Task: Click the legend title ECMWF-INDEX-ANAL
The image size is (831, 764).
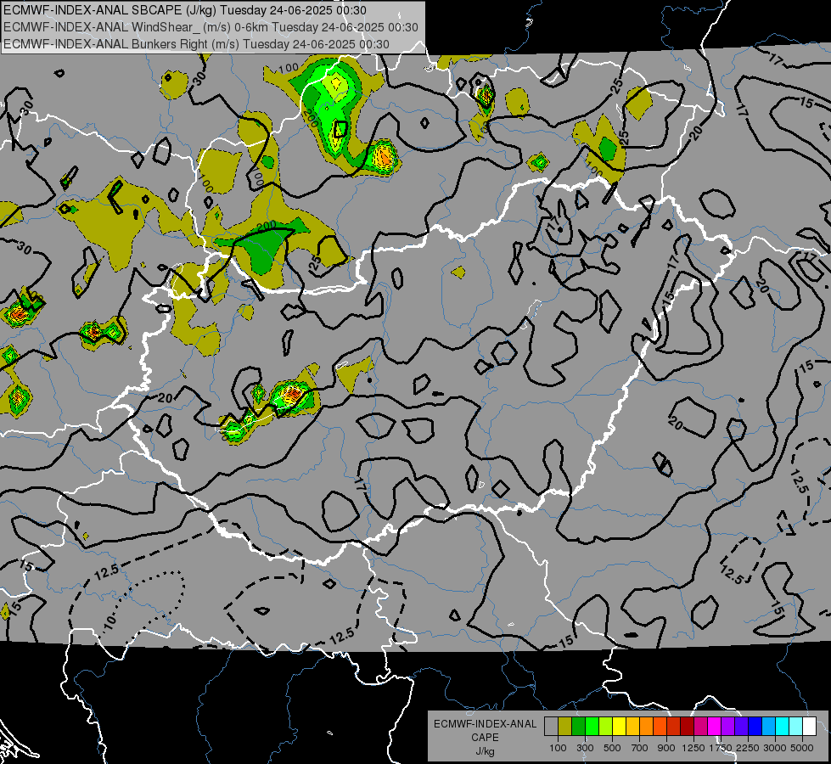Action: [485, 724]
